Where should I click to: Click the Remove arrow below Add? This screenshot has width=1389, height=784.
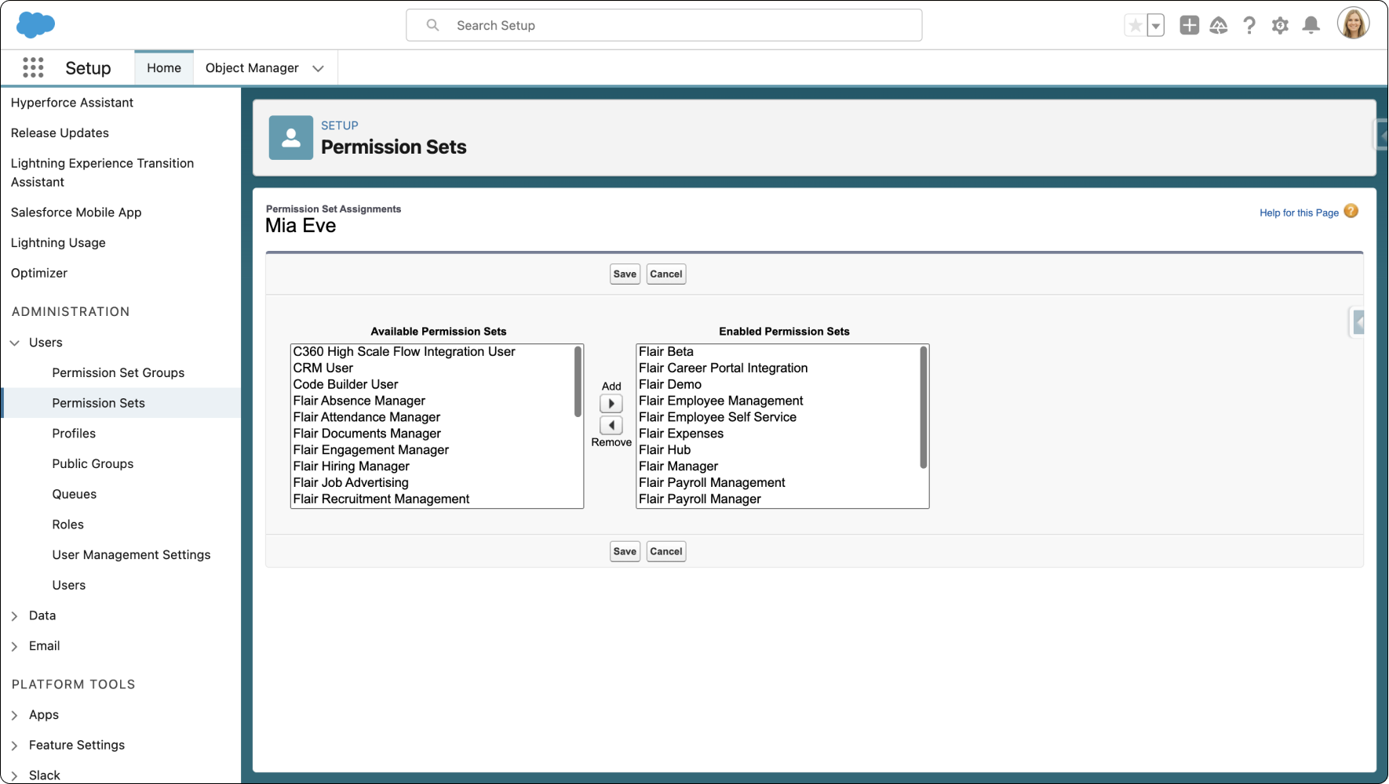pyautogui.click(x=611, y=426)
